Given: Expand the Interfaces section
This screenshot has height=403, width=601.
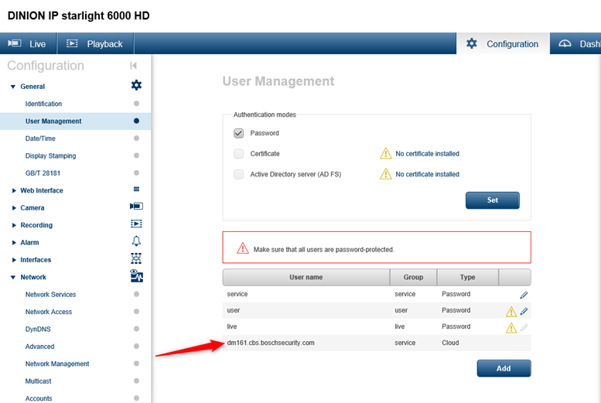Looking at the screenshot, I should point(14,260).
